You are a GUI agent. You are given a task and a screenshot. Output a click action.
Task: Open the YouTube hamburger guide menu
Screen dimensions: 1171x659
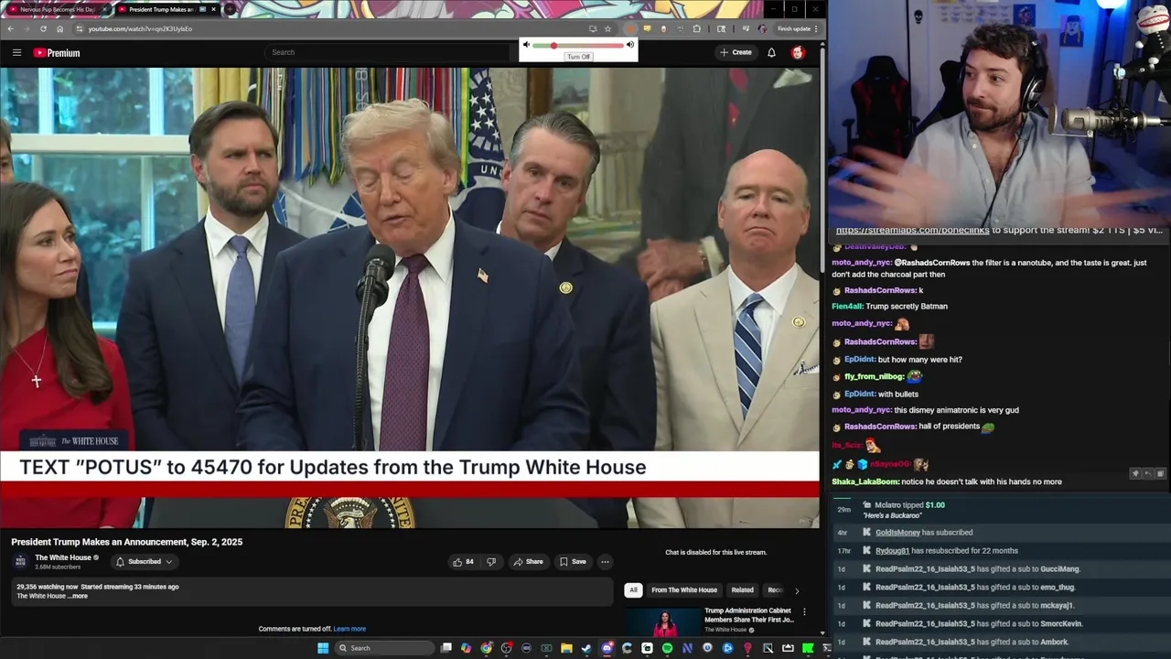click(x=16, y=52)
